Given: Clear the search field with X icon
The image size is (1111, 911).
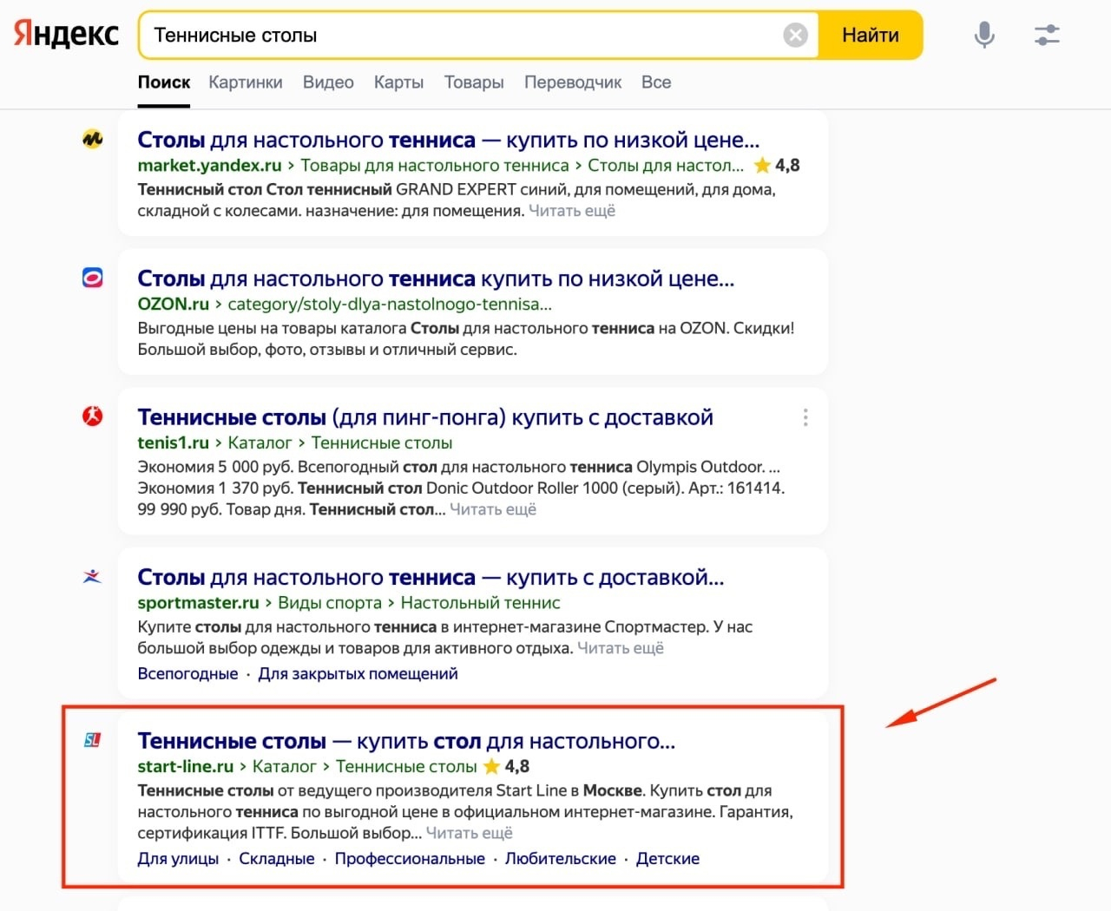Looking at the screenshot, I should 795,35.
